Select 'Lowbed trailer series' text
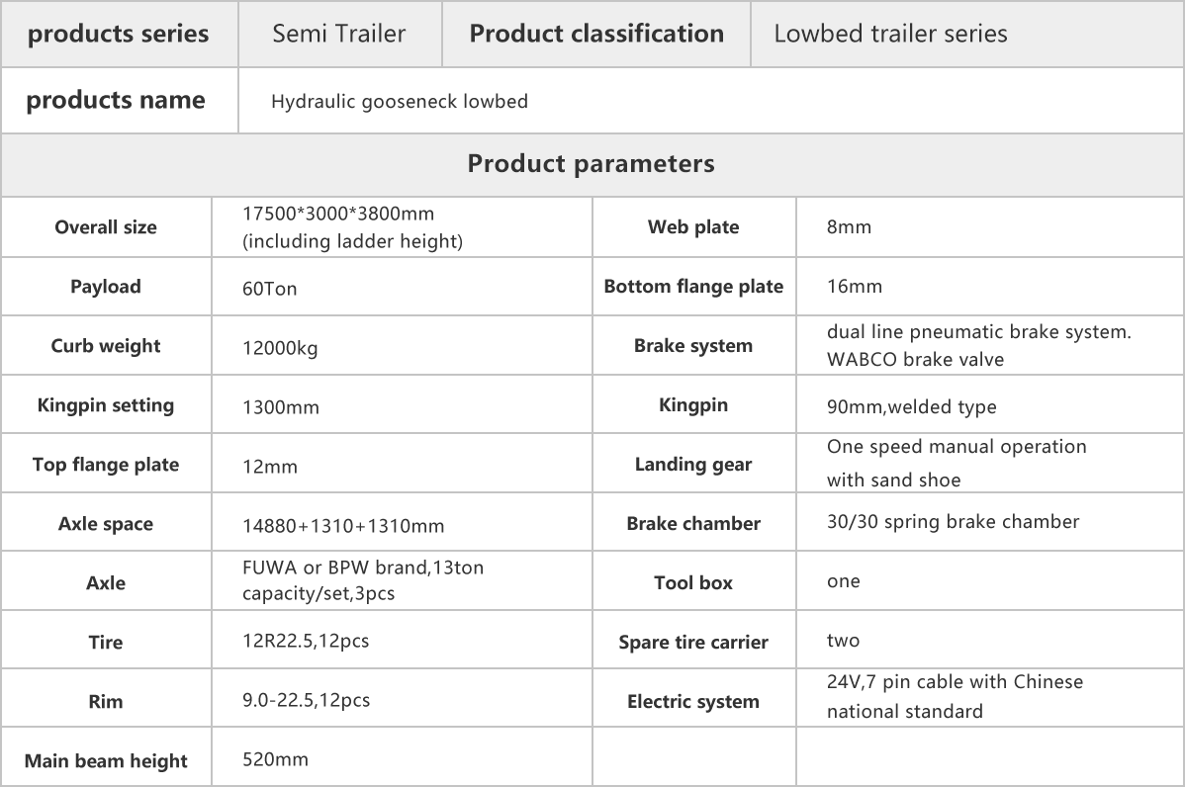Viewport: 1185px width, 787px height. click(x=890, y=34)
